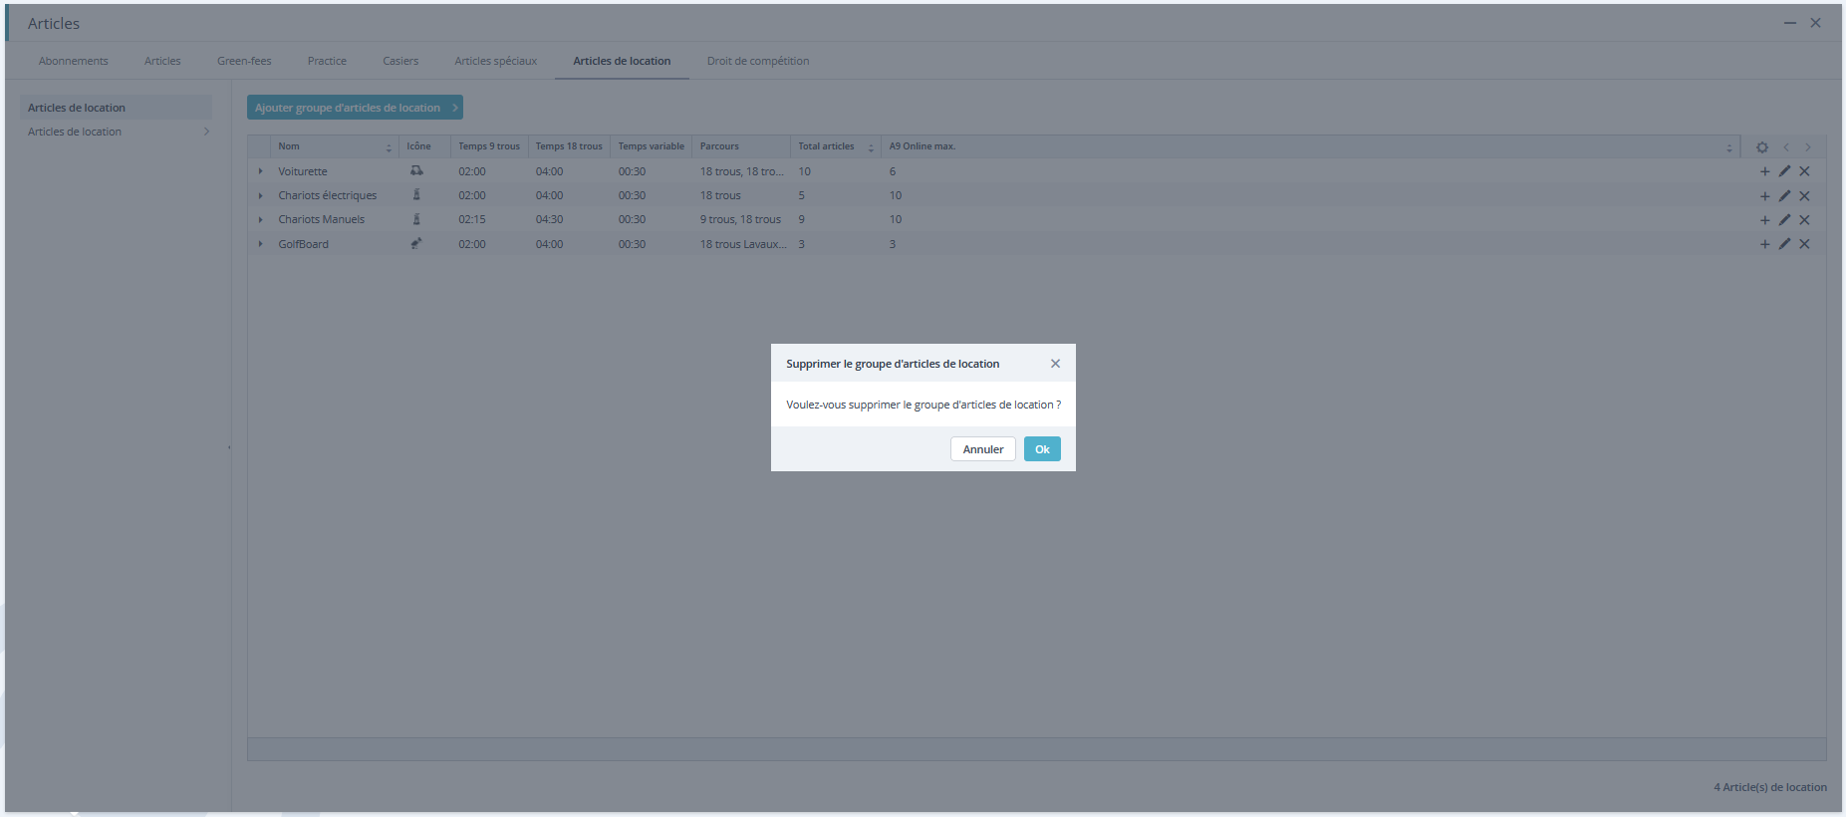Edit the Chariots Manuels group
The width and height of the screenshot is (1846, 817).
[x=1784, y=220]
